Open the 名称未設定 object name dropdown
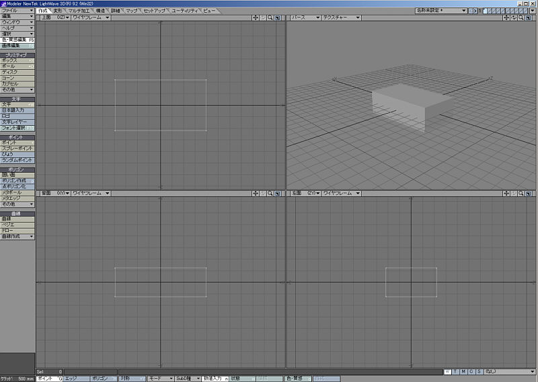 pos(440,11)
